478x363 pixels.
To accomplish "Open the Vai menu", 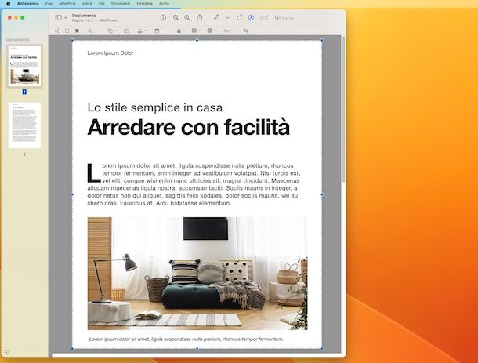I will tap(101, 4).
